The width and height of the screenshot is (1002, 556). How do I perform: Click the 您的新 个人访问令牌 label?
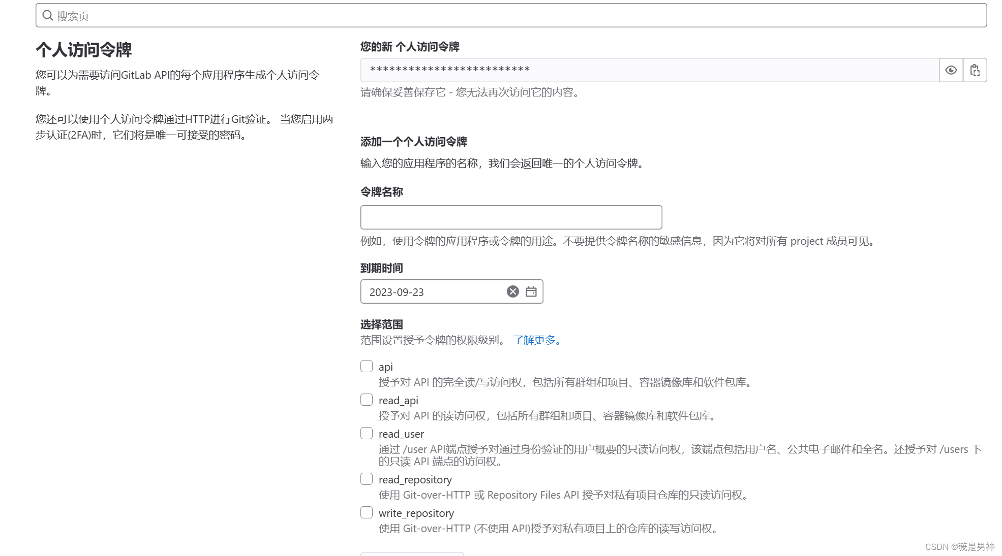[410, 47]
